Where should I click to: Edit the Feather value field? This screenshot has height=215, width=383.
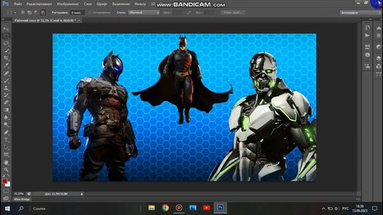pyautogui.click(x=77, y=13)
